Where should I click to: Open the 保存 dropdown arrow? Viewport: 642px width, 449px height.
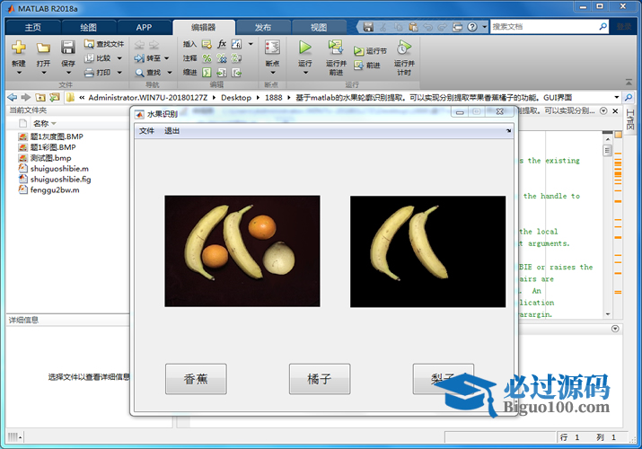pos(68,73)
